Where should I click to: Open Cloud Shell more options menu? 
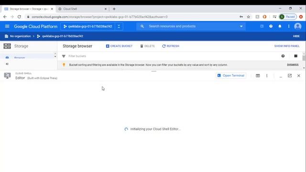[267, 75]
